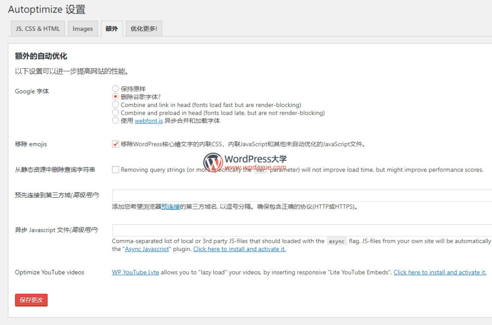The width and height of the screenshot is (492, 325).
Task: Click the Autoptimize 设置 page title
Action: pos(47,10)
